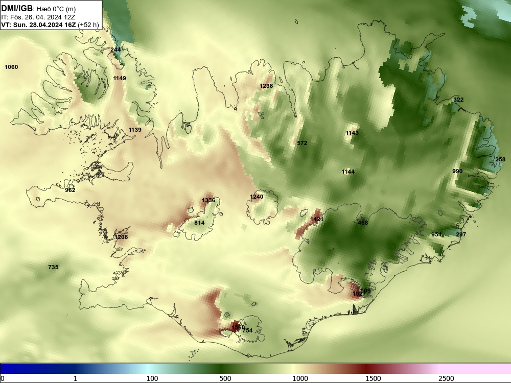Click the 322 value label
This screenshot has height=383, width=511.
(x=458, y=100)
